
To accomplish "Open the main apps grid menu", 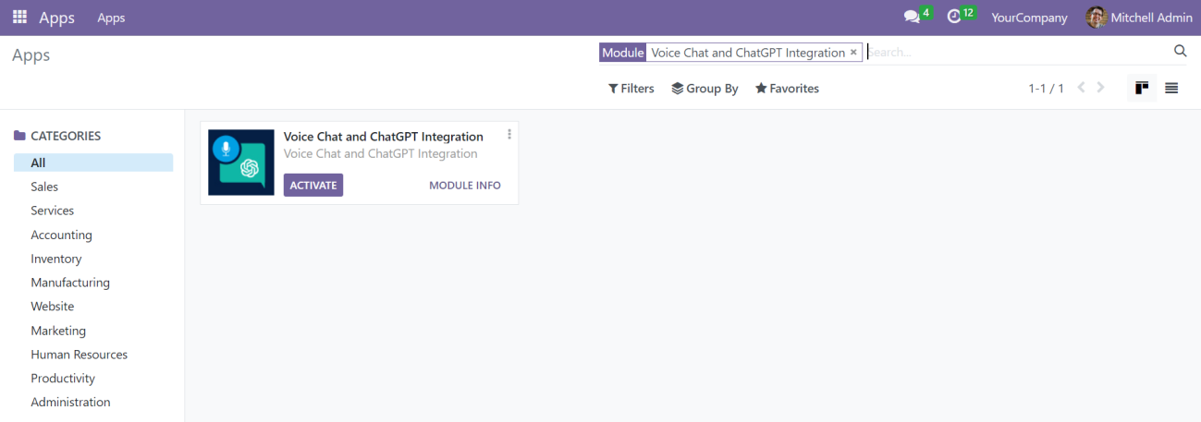I will (x=19, y=18).
